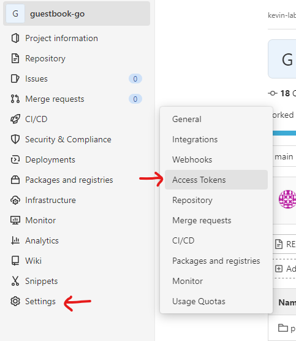Open the guestbook-go project header
Image resolution: width=296 pixels, height=341 pixels.
77,13
